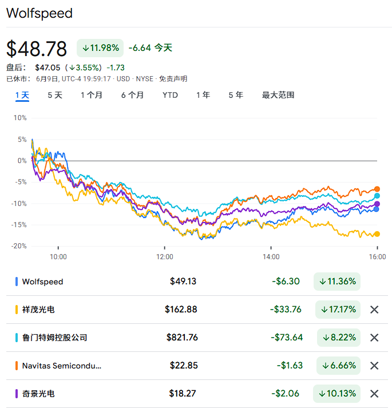Click the -6.64 今天 daily change text
392x408 pixels.
pyautogui.click(x=151, y=48)
